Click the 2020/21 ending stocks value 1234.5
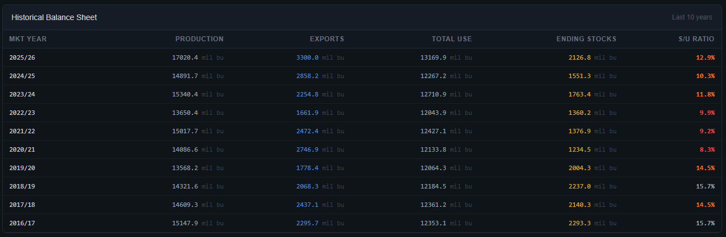The height and width of the screenshot is (237, 726). tap(579, 149)
